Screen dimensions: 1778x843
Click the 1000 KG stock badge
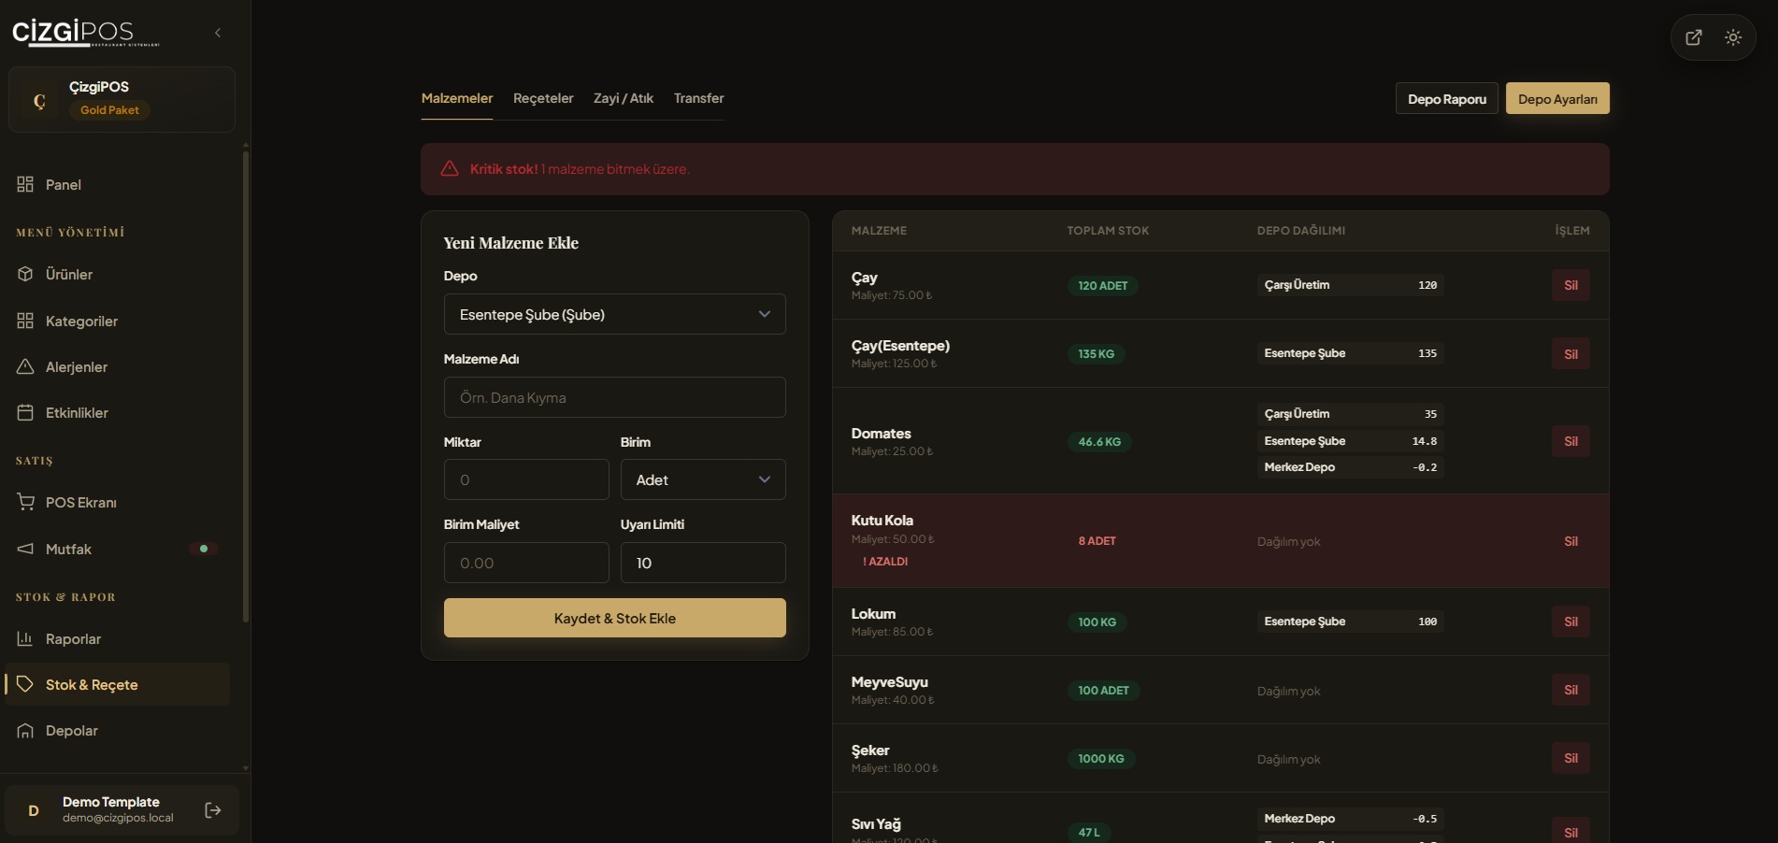point(1101,759)
